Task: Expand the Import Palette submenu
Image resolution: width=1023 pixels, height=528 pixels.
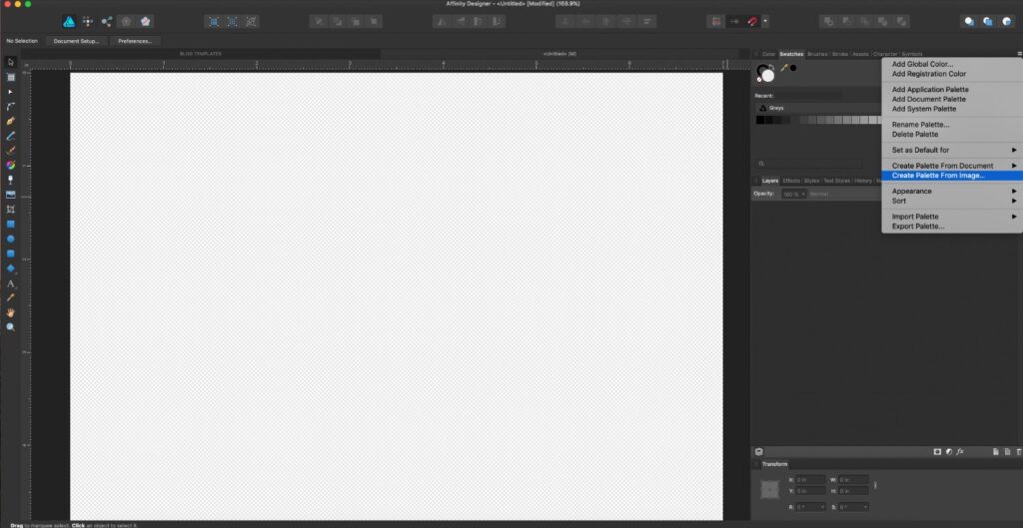Action: 952,217
